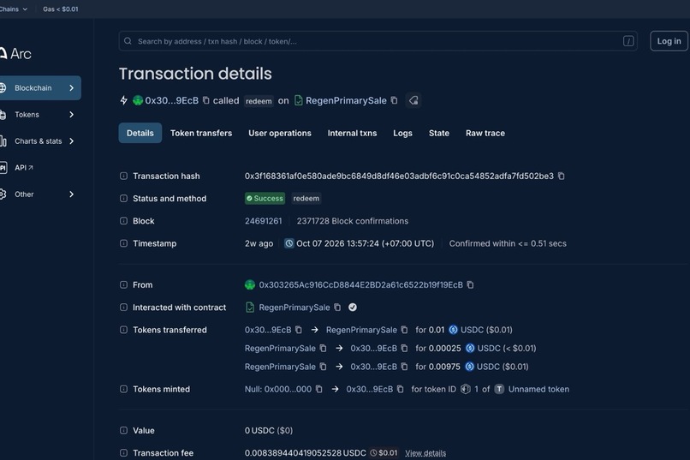
Task: Open the Other sidebar menu
Action: pos(39,194)
